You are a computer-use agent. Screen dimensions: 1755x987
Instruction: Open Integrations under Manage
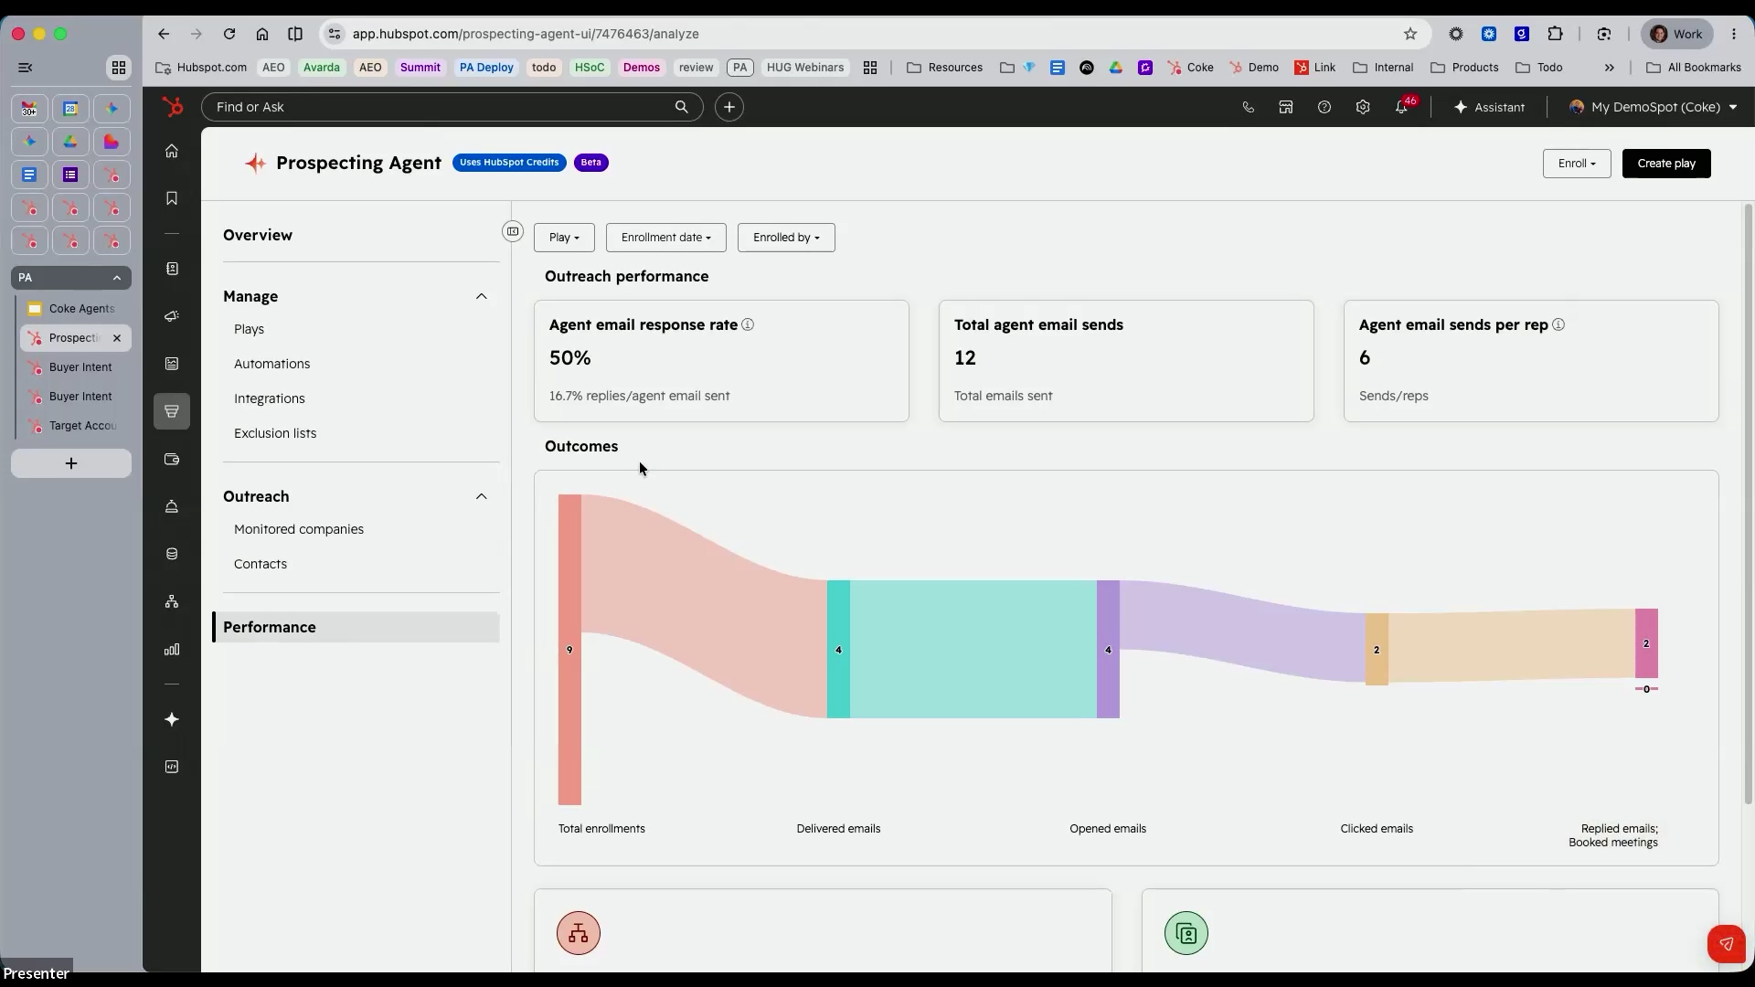(270, 398)
